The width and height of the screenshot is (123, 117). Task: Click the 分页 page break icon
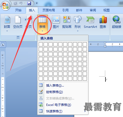point(29,20)
